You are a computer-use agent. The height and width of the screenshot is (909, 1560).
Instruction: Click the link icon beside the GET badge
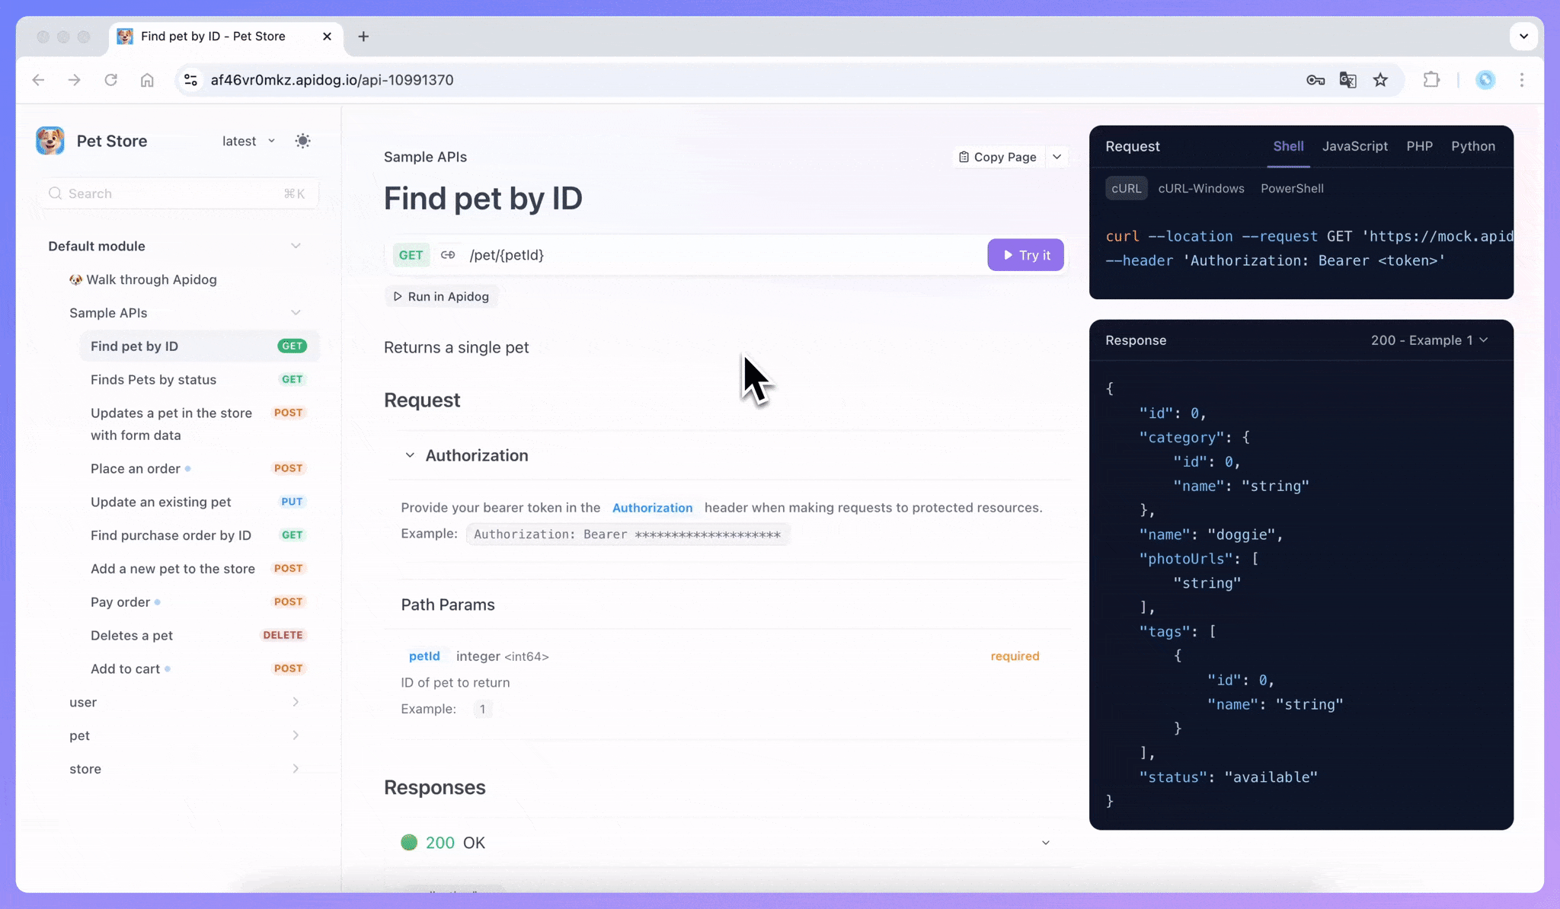[x=448, y=255]
